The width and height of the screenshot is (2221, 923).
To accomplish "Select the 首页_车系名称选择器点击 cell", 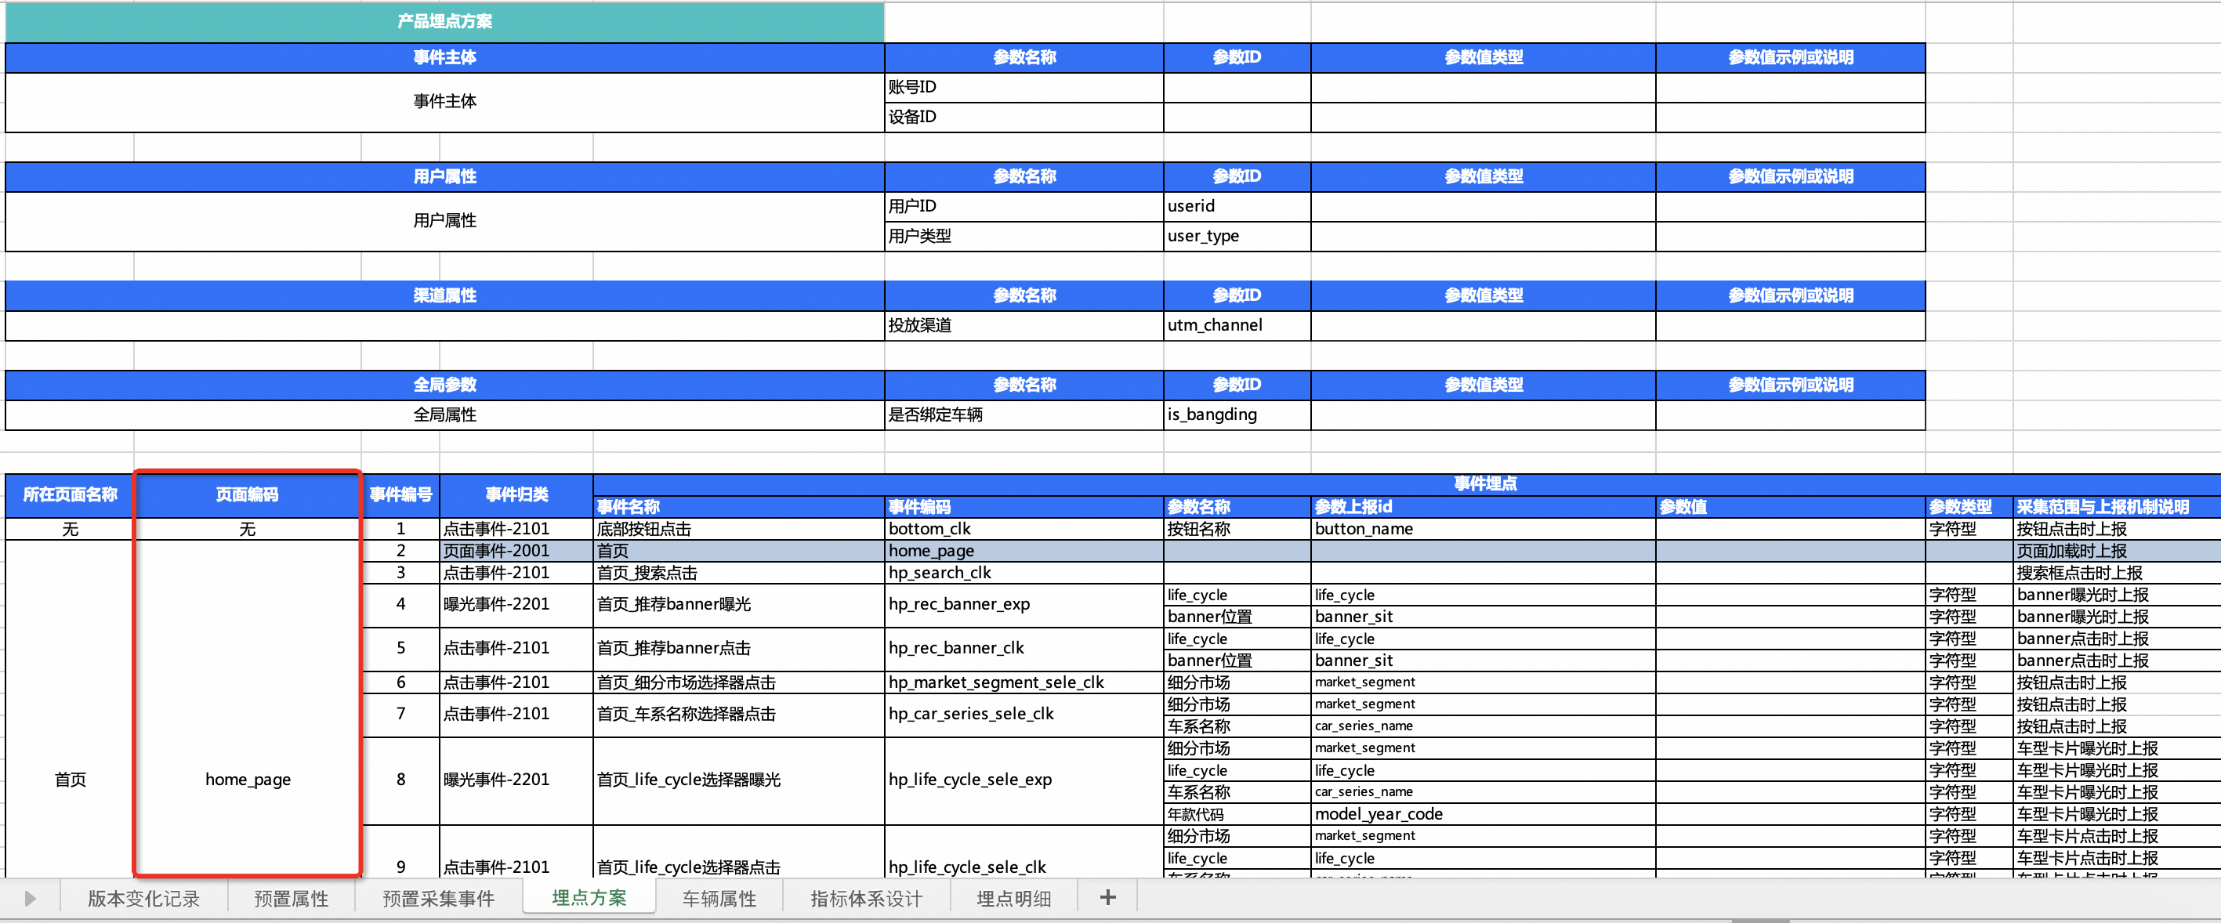I will coord(739,715).
